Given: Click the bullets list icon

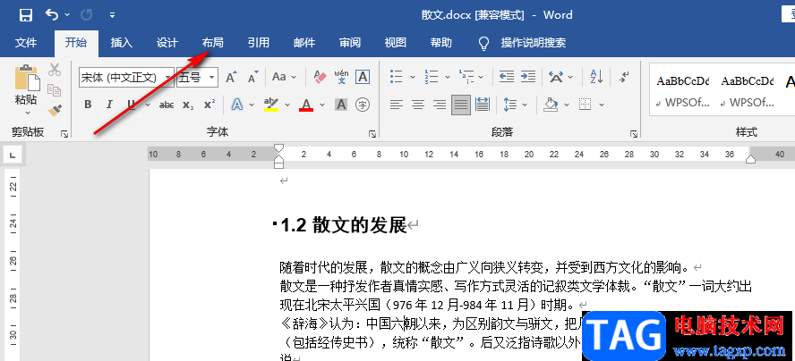Looking at the screenshot, I should tap(397, 77).
